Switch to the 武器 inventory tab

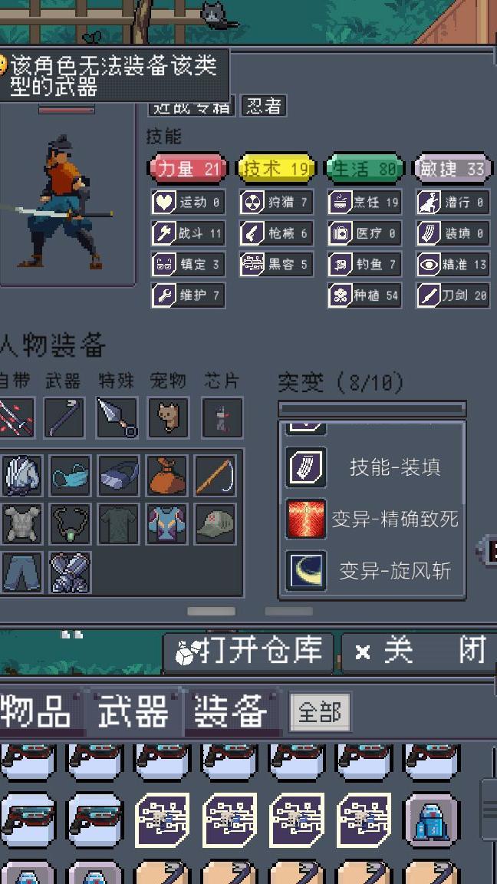coord(133,713)
